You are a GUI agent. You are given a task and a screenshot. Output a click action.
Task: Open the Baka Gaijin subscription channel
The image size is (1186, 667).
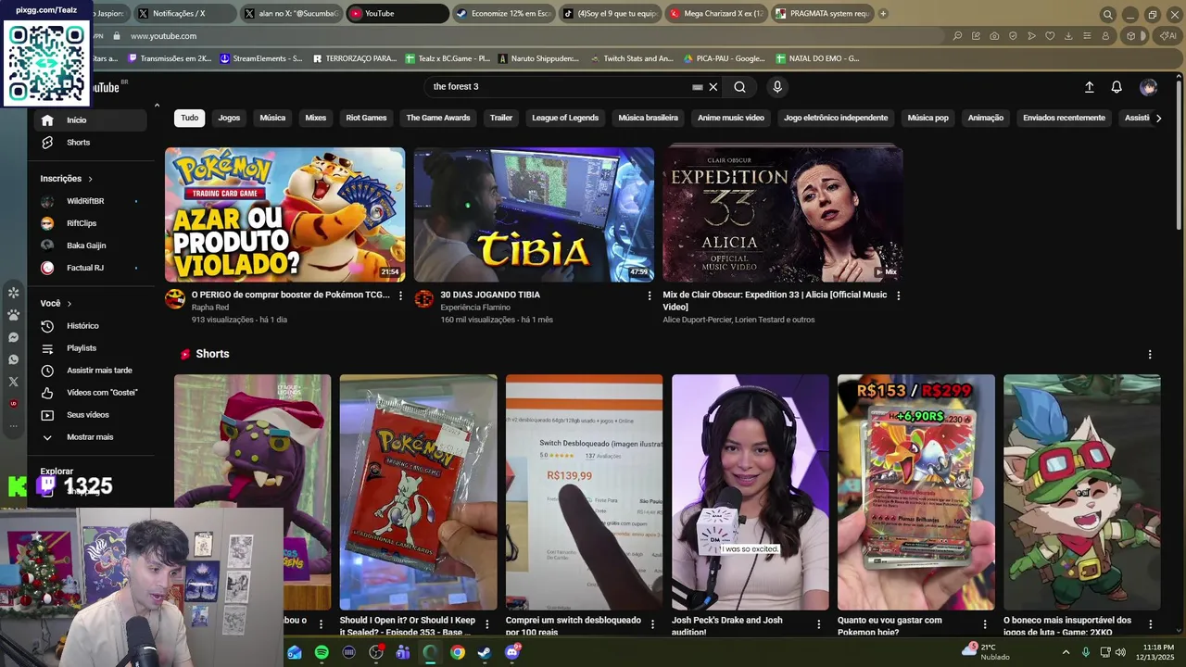point(90,245)
